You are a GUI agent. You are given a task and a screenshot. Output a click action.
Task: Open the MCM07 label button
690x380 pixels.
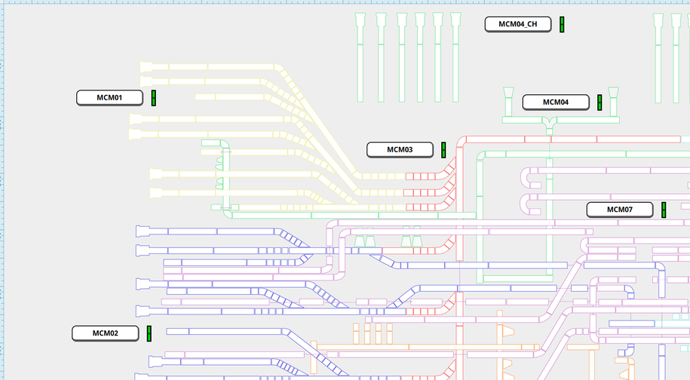pos(620,210)
